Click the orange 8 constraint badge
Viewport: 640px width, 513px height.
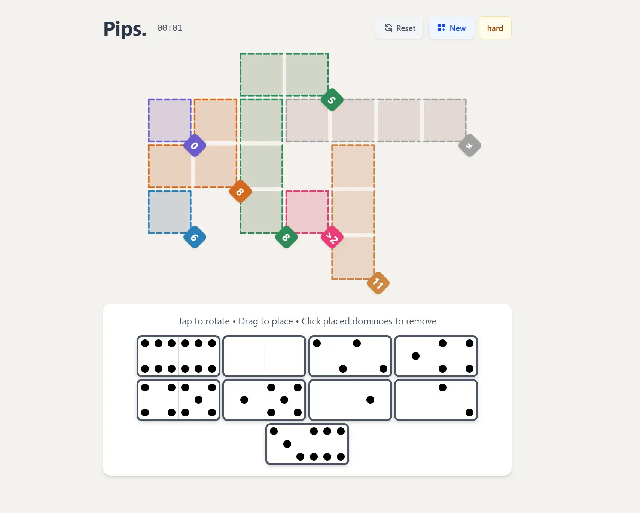[240, 192]
